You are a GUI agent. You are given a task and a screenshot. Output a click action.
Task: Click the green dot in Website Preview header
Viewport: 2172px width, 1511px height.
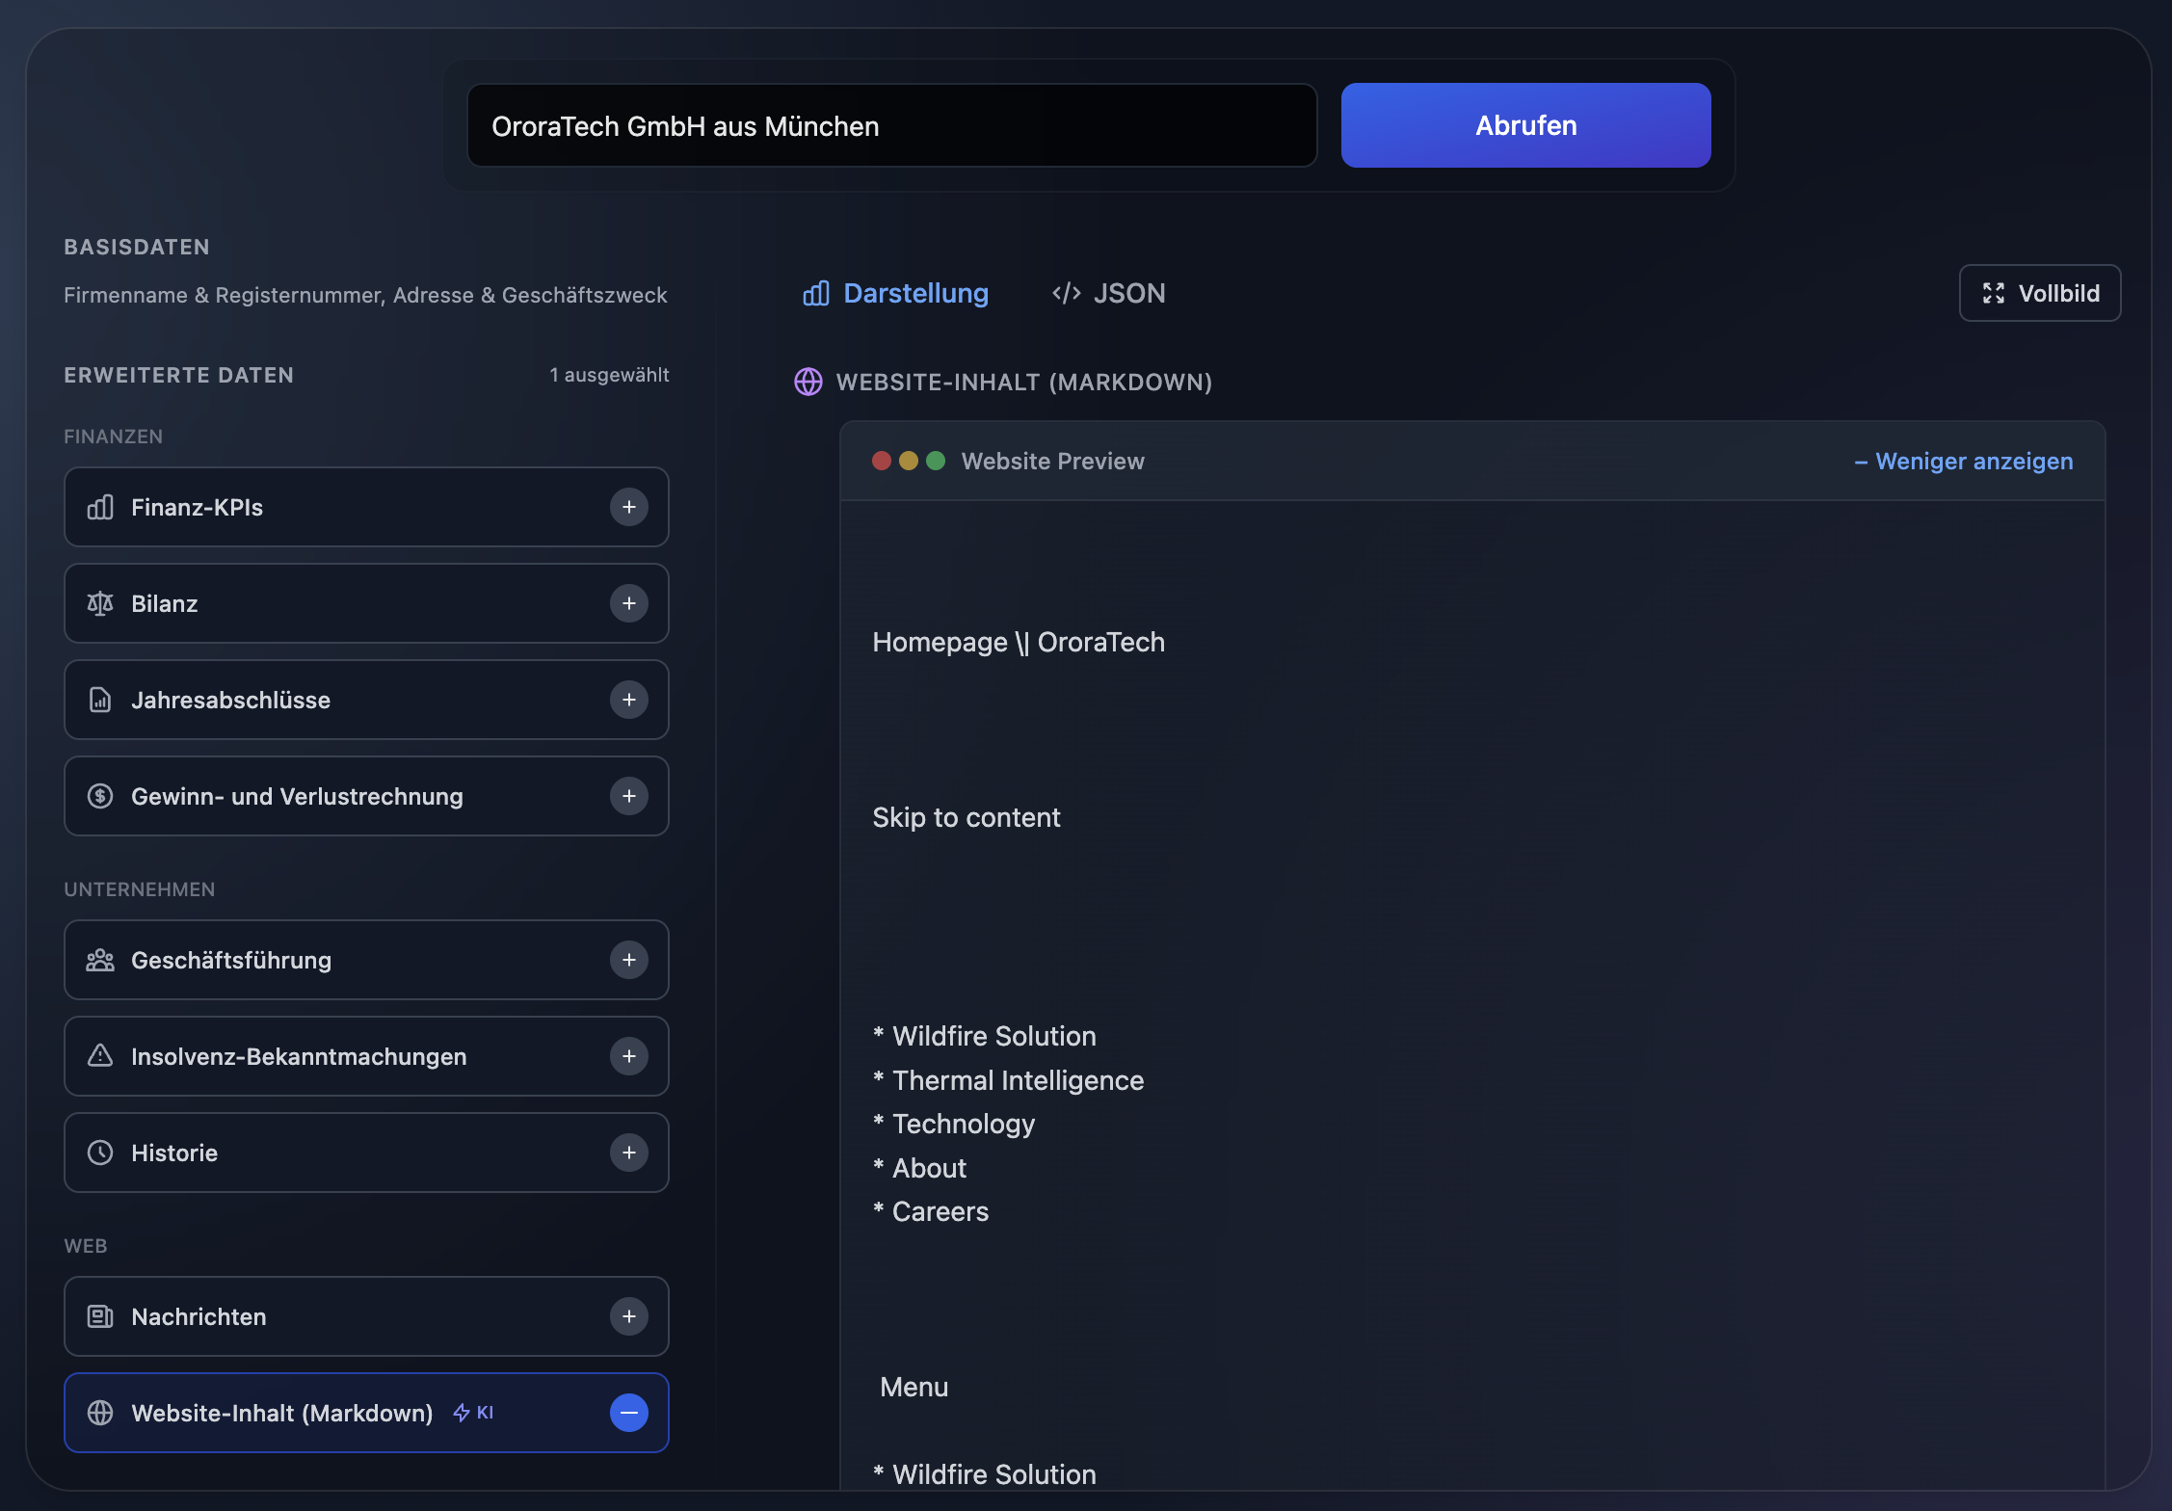936,461
